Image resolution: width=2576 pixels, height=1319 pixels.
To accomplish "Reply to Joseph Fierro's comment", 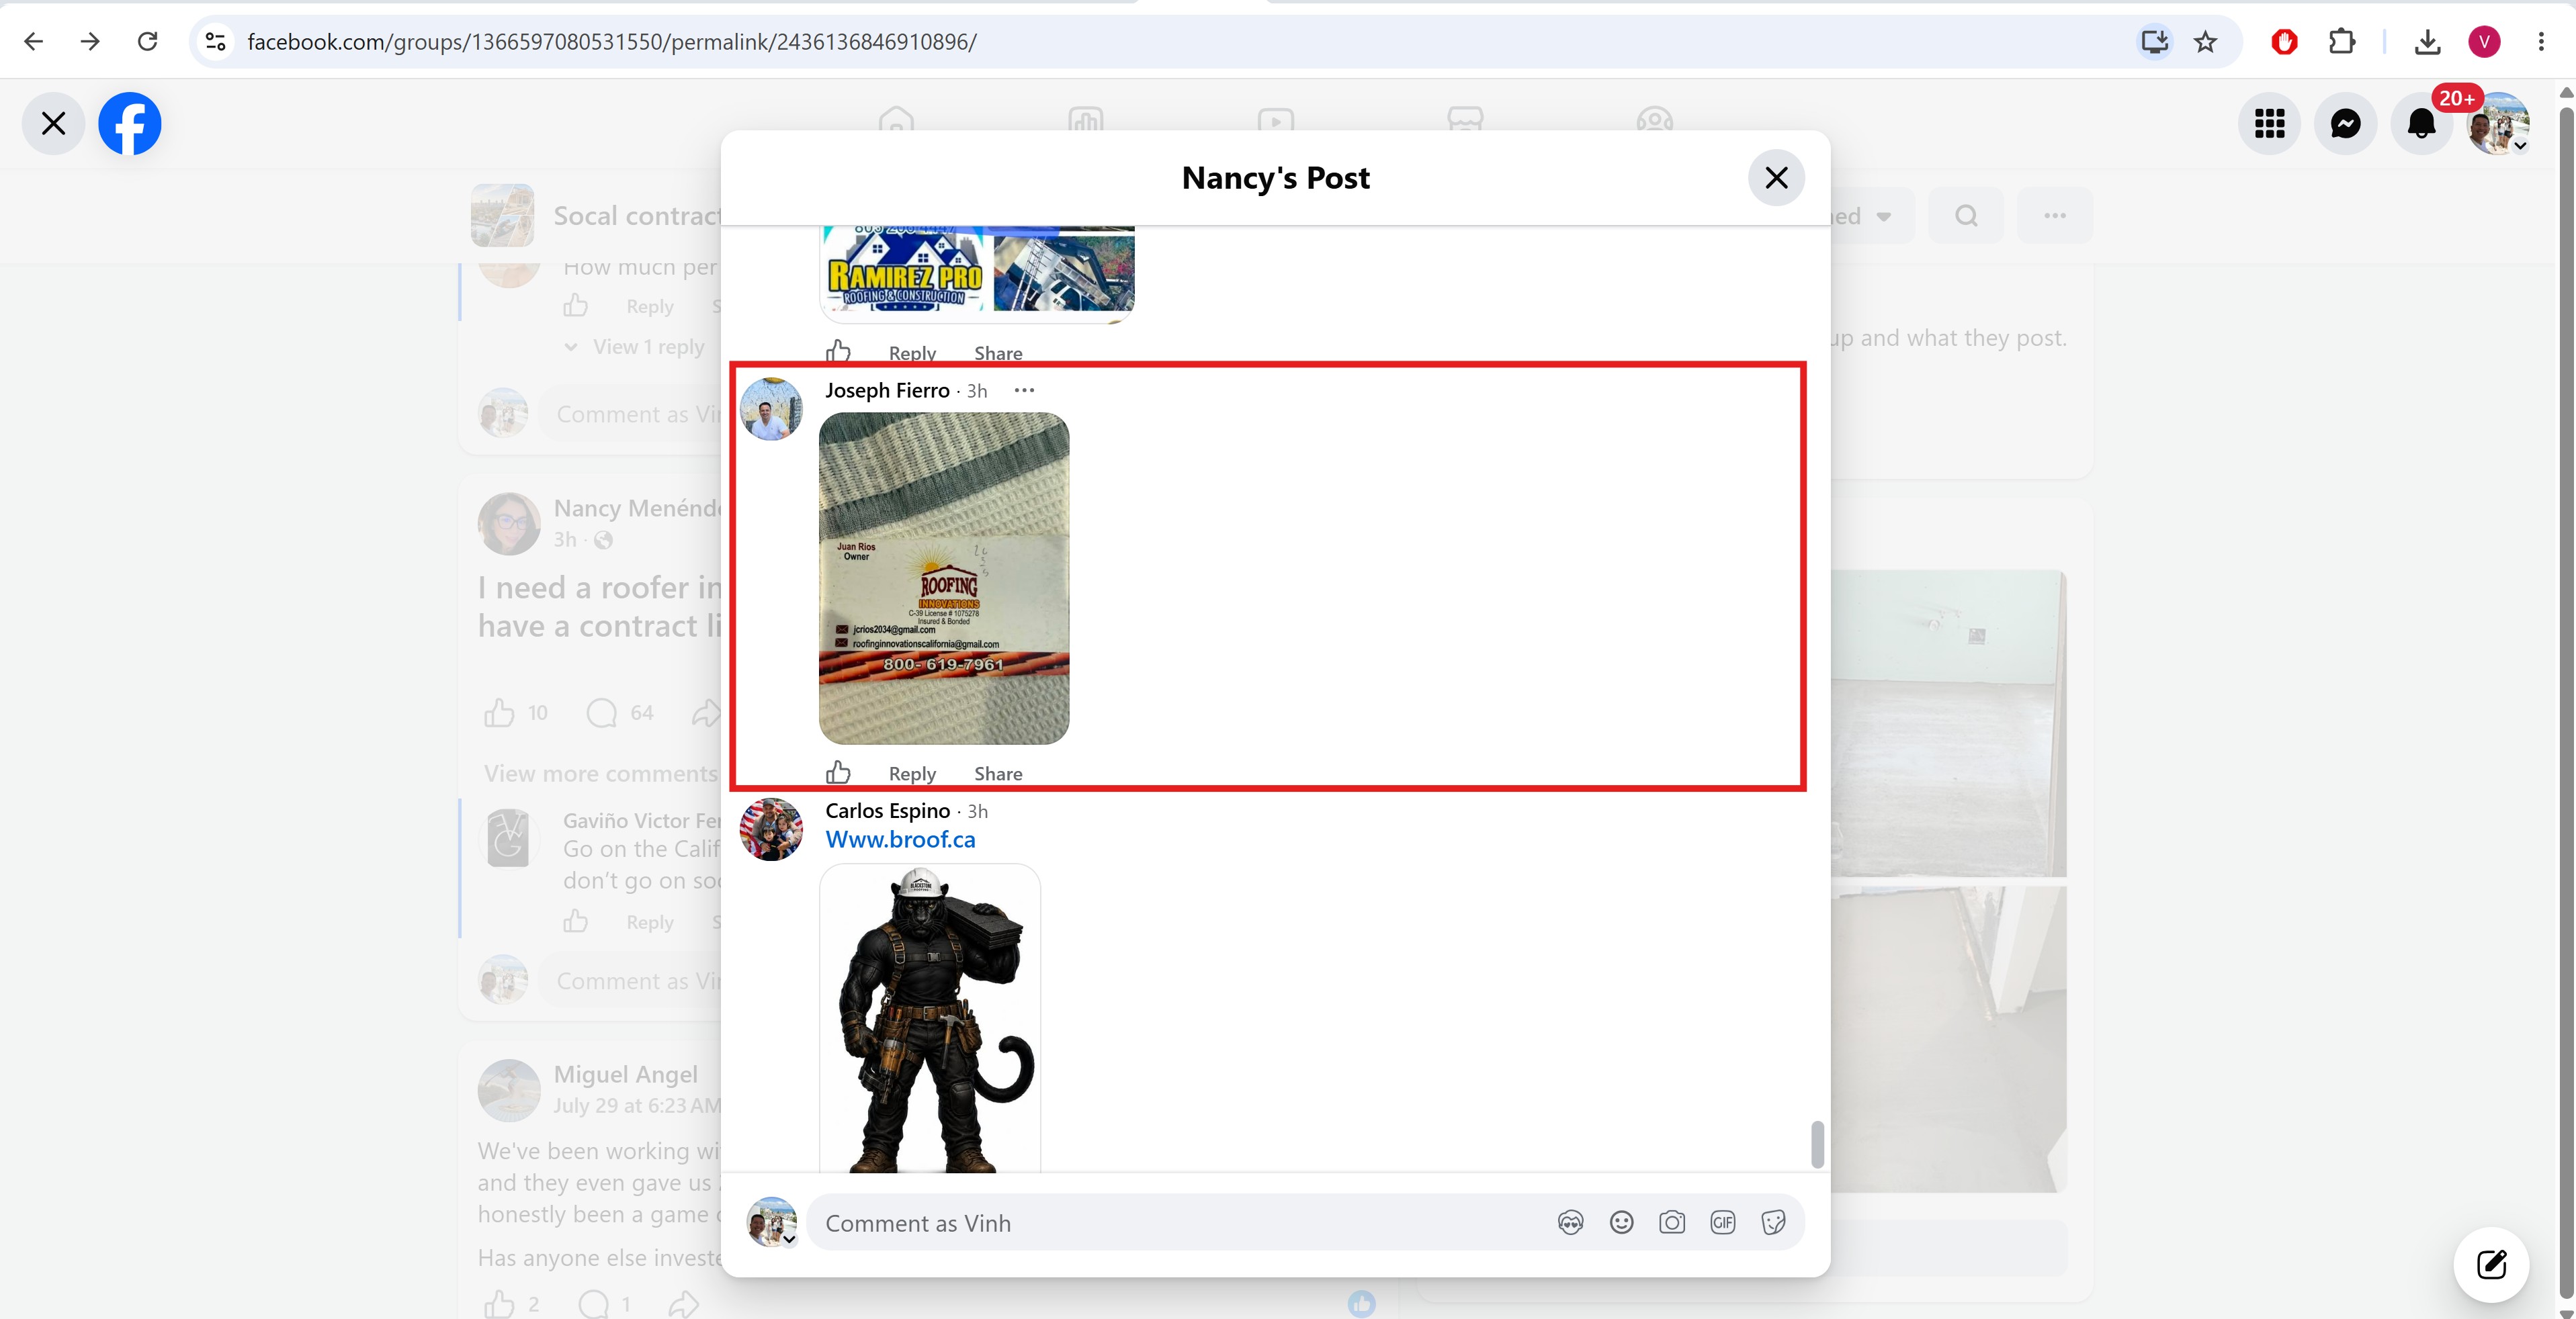I will coord(912,774).
